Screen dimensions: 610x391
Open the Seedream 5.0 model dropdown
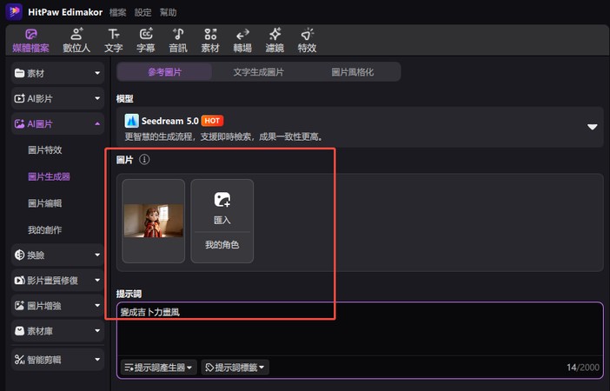592,127
